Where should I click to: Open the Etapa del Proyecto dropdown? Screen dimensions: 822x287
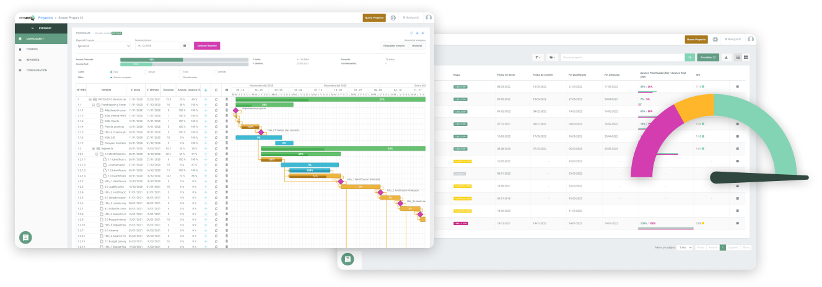tap(103, 46)
